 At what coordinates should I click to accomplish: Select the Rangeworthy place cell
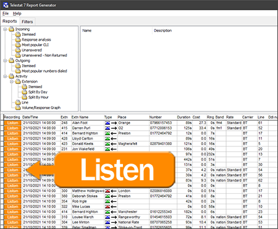(133, 217)
